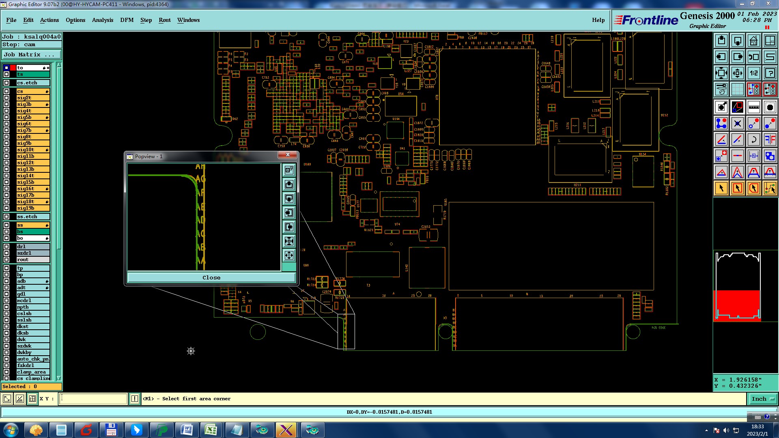Click the wrench and palette settings icon
The image size is (779, 438).
point(721,89)
